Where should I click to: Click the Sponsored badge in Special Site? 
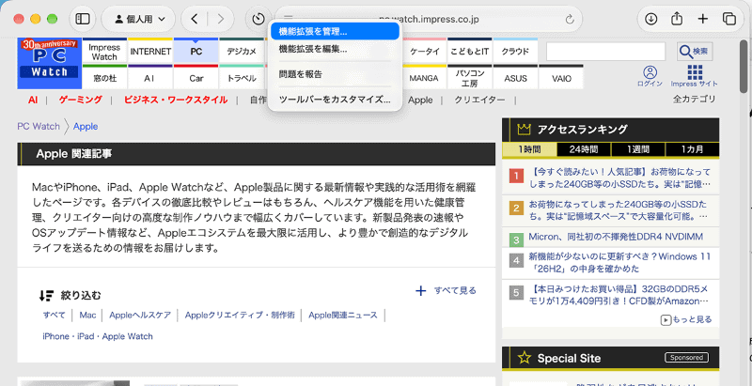(687, 357)
